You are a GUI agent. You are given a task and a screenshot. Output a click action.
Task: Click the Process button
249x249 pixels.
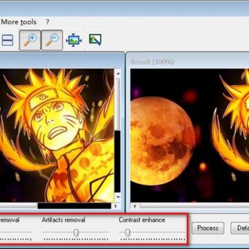pyautogui.click(x=207, y=228)
